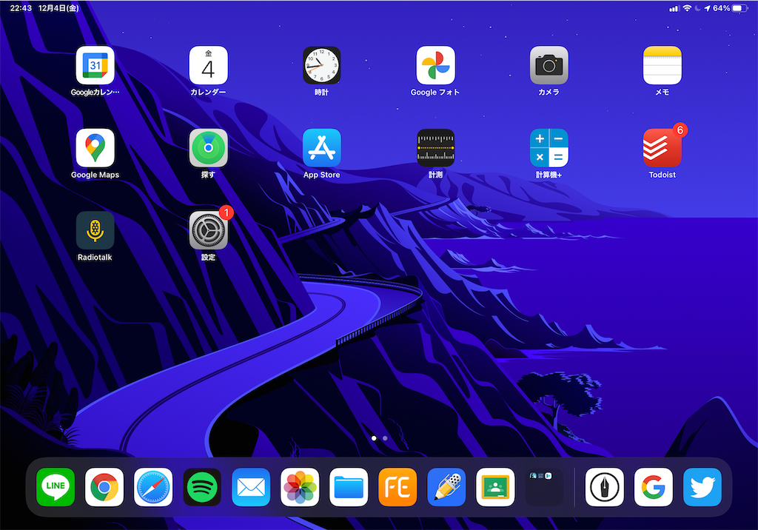Launch Google Maps

(95, 148)
